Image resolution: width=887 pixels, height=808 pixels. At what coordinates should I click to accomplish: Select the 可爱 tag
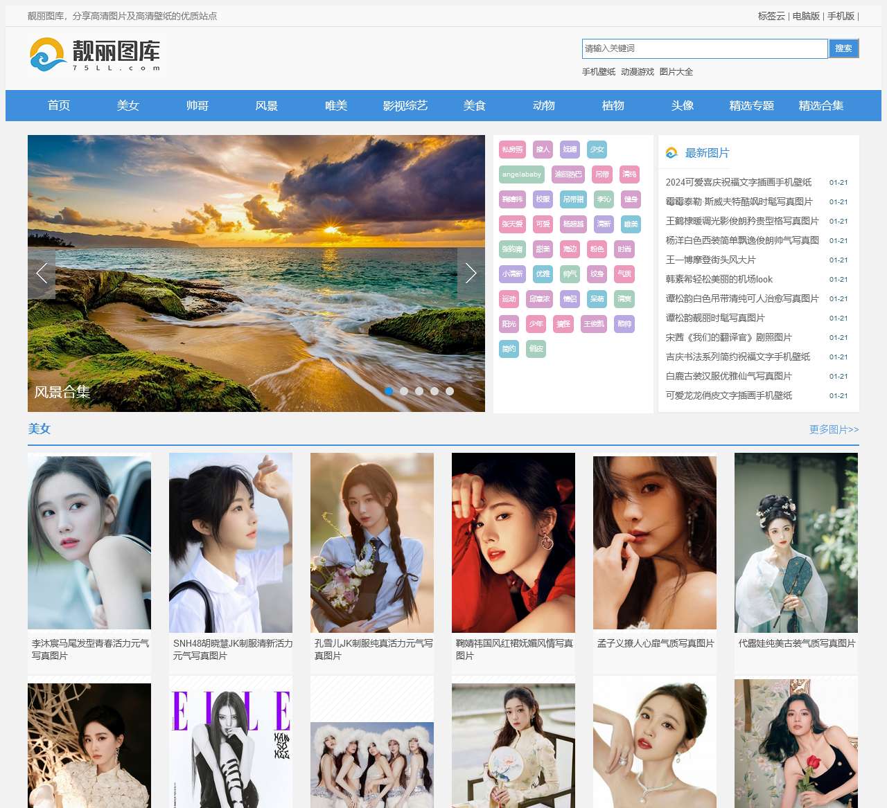pos(543,224)
